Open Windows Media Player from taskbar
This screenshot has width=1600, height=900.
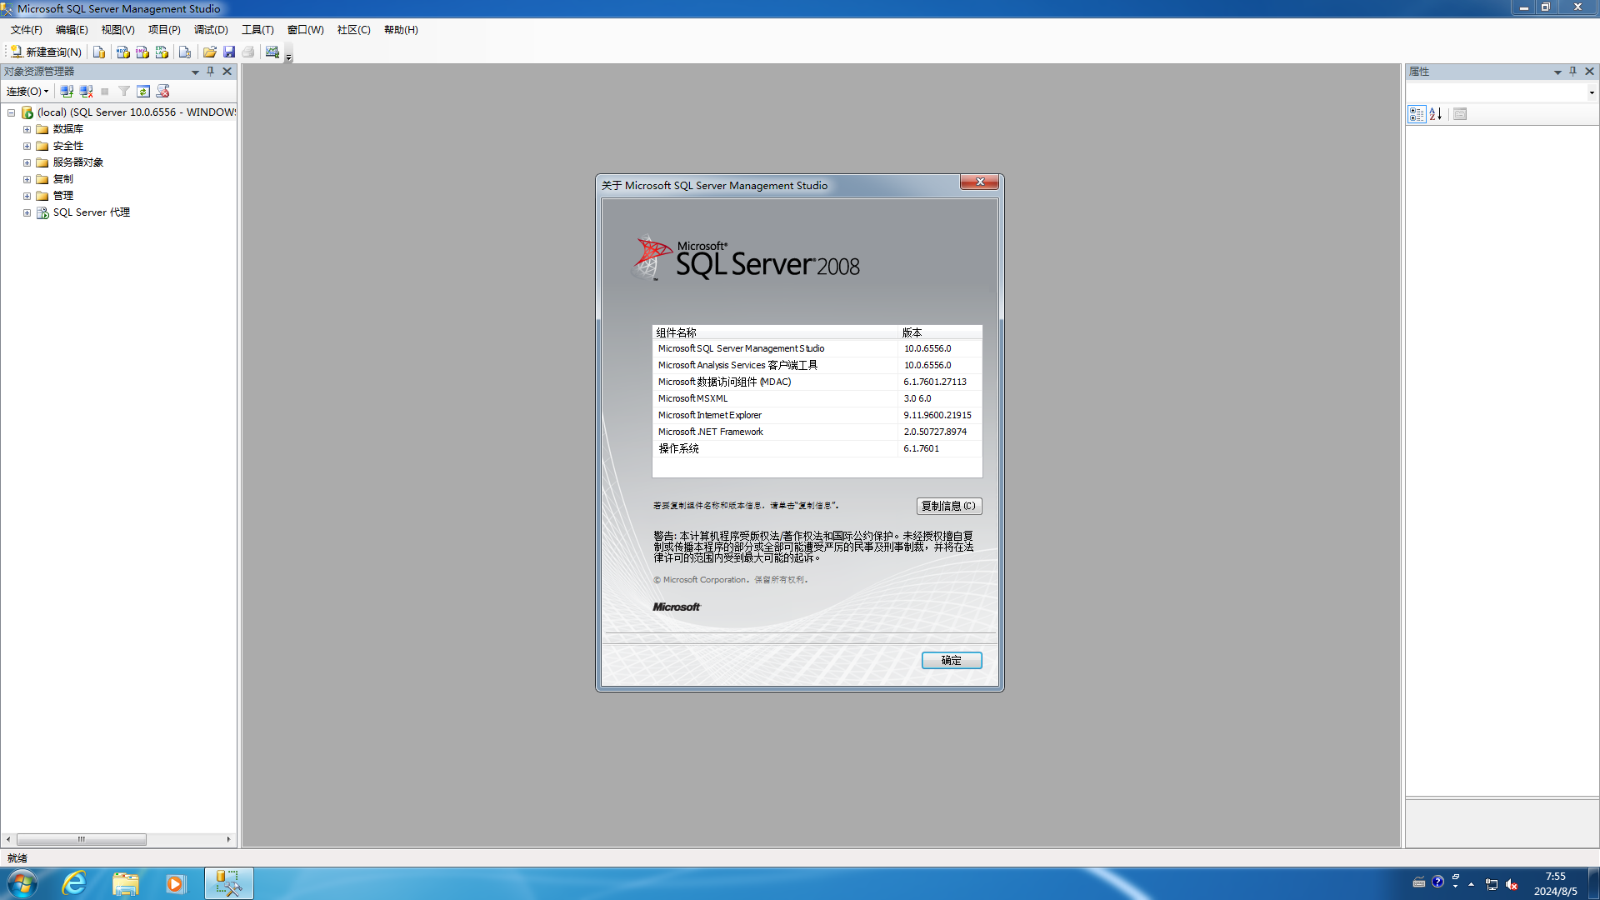(x=175, y=883)
